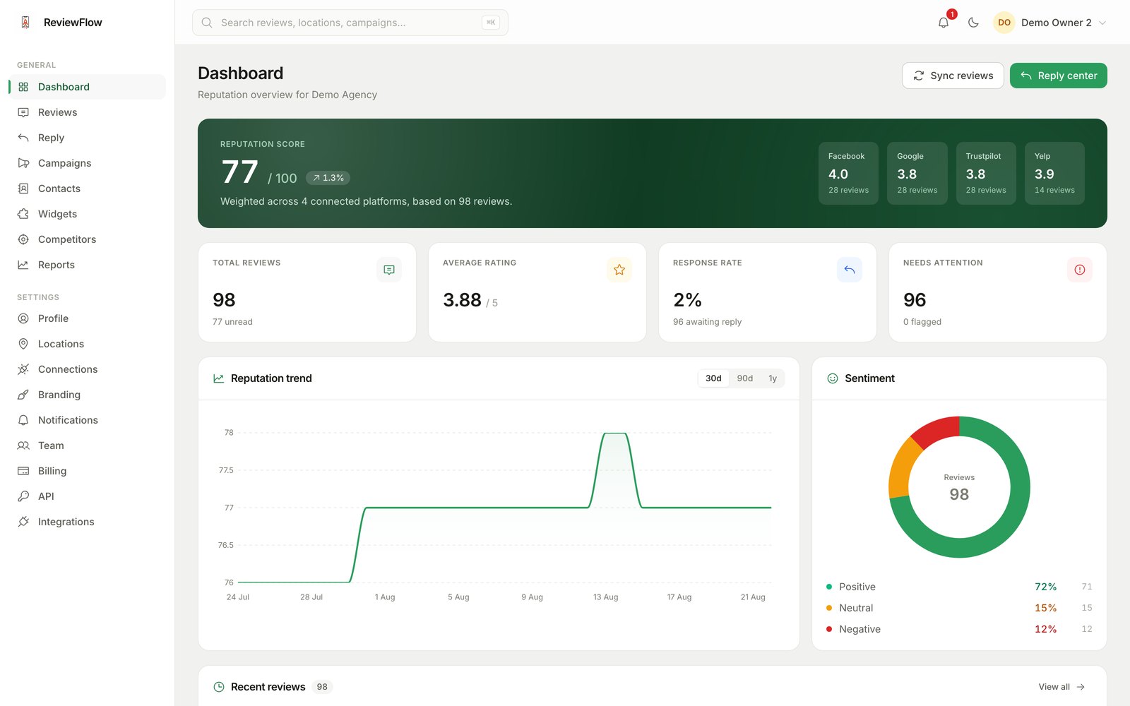Click the search magnifier icon
Image resolution: width=1130 pixels, height=706 pixels.
point(207,23)
